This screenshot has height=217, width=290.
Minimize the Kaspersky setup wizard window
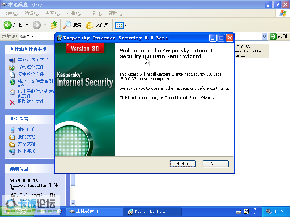point(213,38)
